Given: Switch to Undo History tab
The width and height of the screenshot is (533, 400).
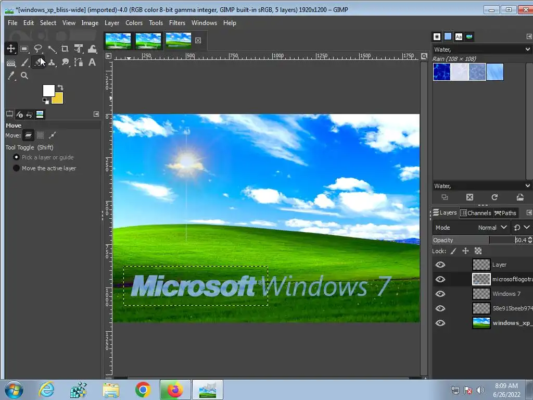Looking at the screenshot, I should coord(29,115).
